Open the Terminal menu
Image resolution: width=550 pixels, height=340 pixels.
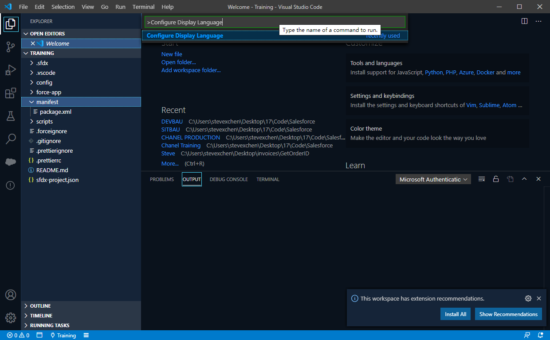pyautogui.click(x=143, y=7)
